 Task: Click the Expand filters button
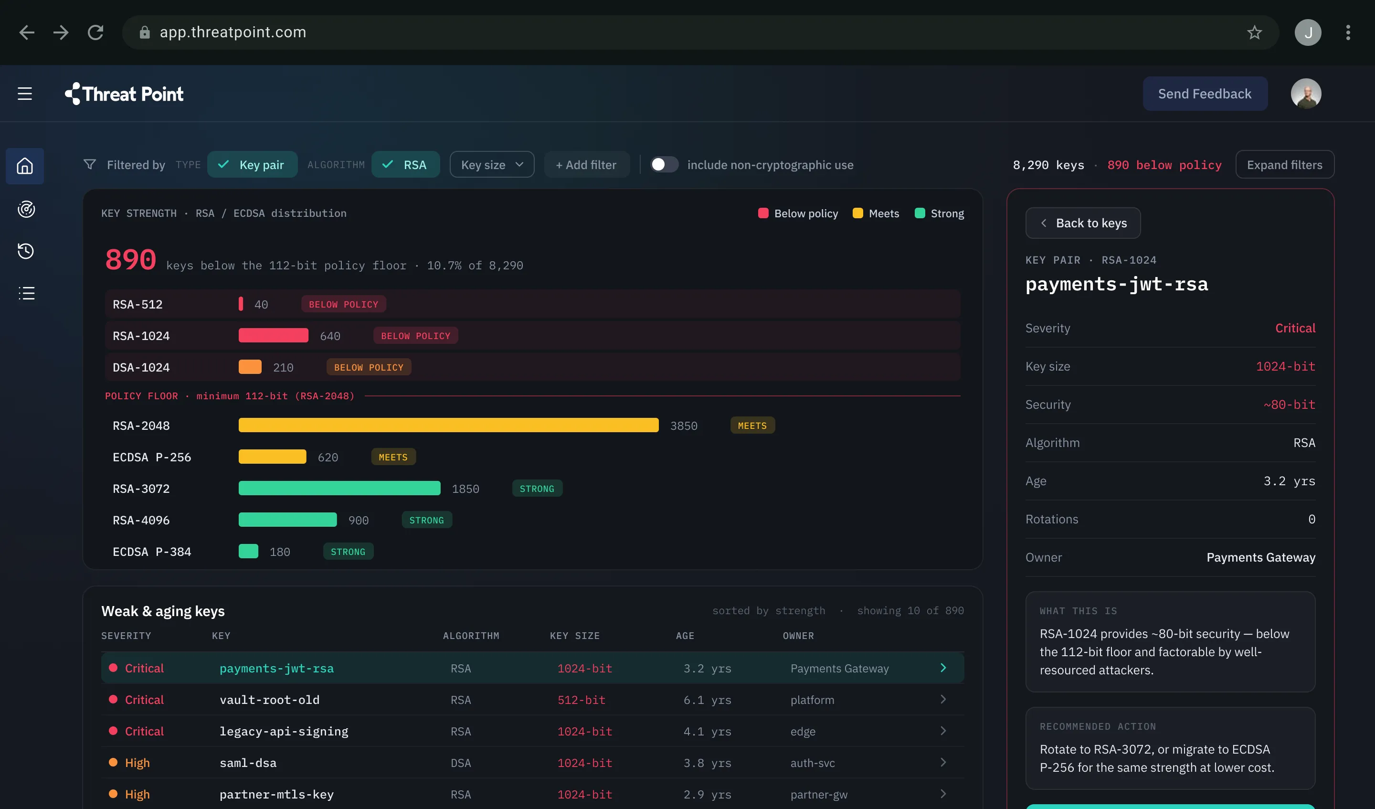pos(1284,164)
